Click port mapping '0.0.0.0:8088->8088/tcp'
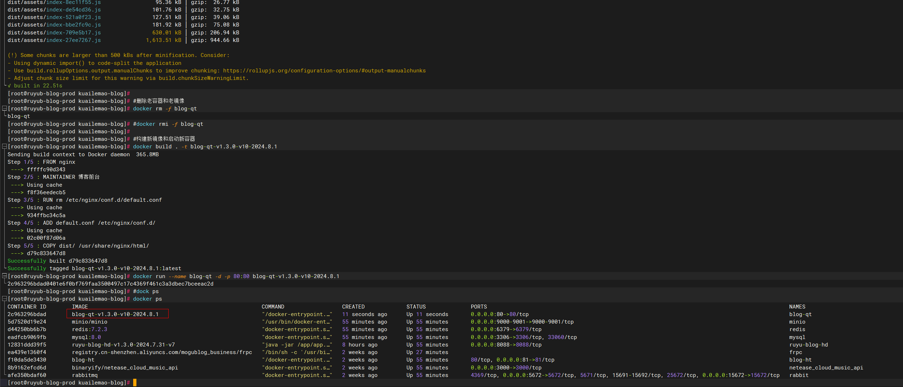Screen dimensions: 903x387 [506, 345]
